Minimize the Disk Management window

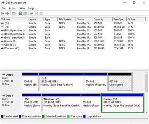(125, 3)
